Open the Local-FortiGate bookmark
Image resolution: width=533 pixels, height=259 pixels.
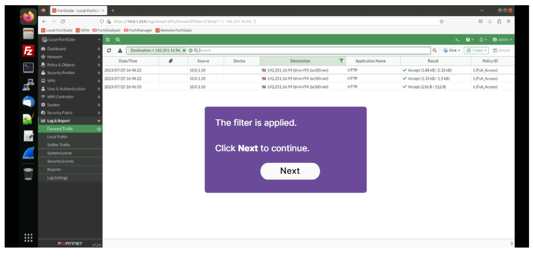(x=57, y=30)
